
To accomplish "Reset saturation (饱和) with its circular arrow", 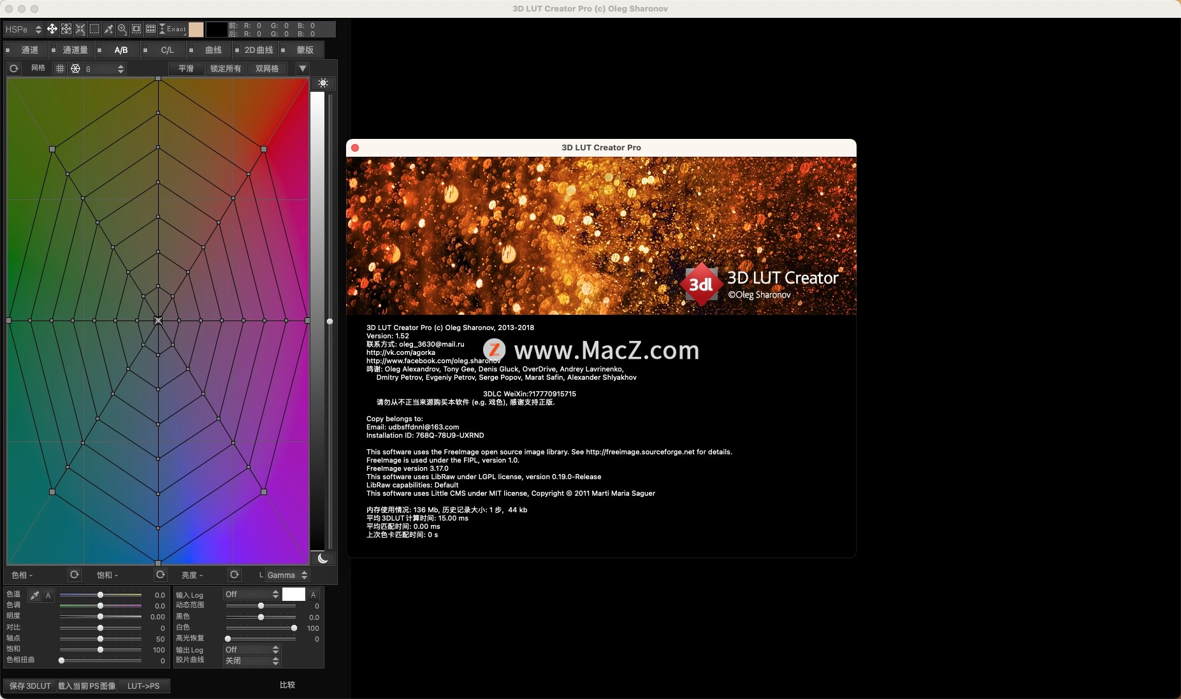I will point(160,575).
